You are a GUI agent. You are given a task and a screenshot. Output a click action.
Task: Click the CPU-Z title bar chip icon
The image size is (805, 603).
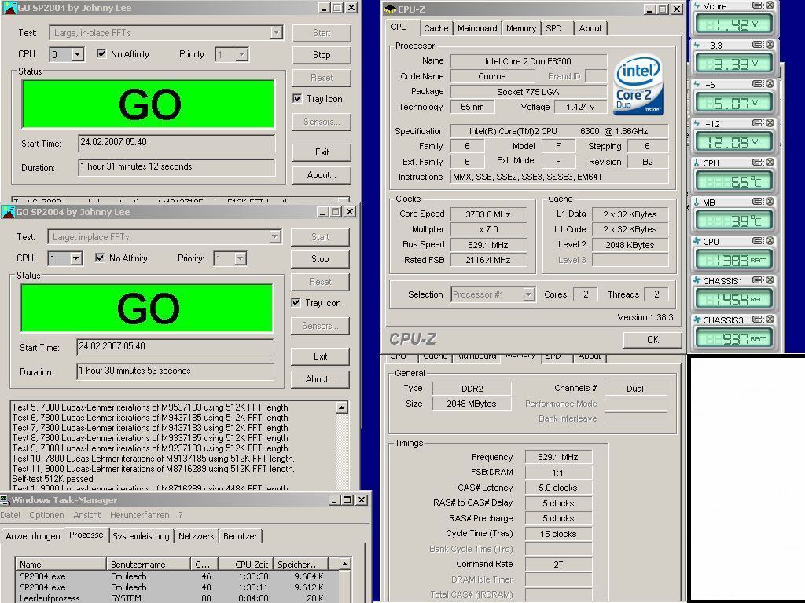[x=391, y=9]
